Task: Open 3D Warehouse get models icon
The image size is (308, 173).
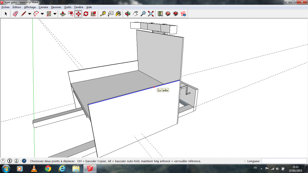Action: coord(168,14)
